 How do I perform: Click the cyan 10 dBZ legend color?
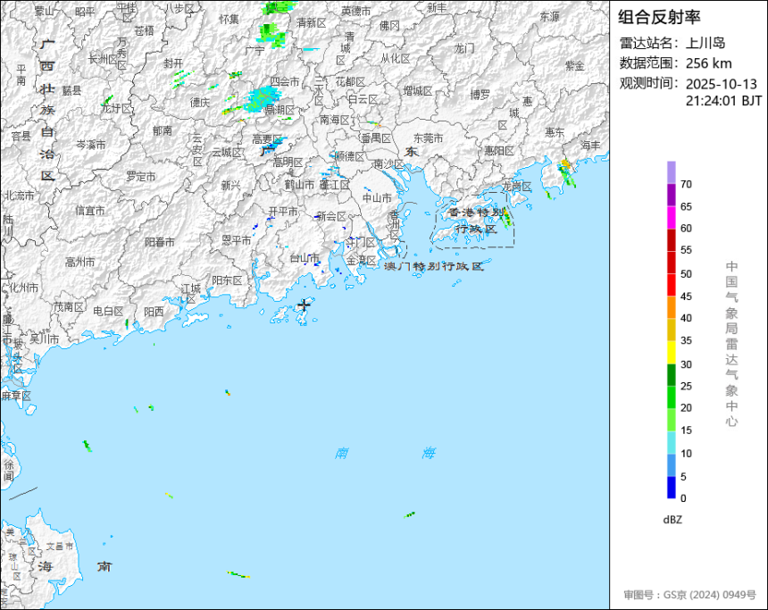coord(671,442)
